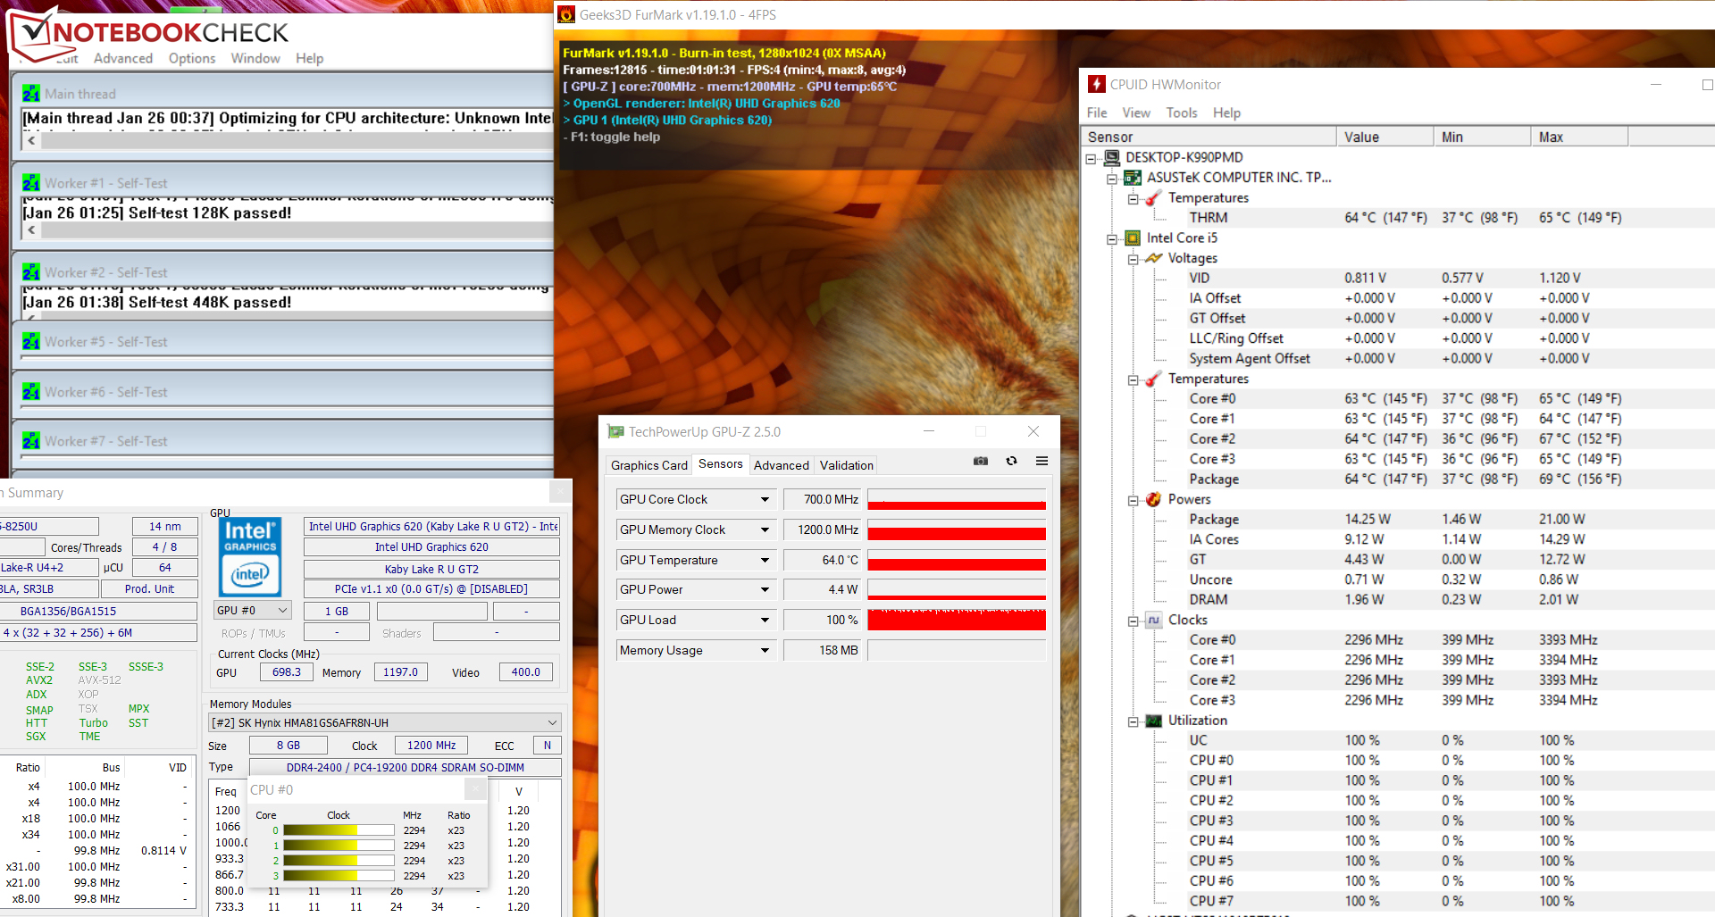
Task: Click the Intel Core i5 Temperatures thermometer icon
Action: 1153,379
